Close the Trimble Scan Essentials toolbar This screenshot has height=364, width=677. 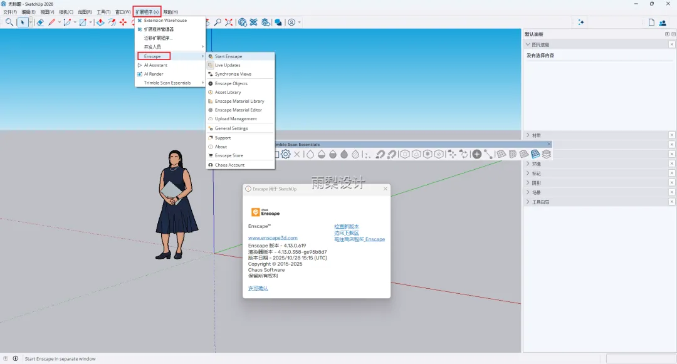[548, 144]
